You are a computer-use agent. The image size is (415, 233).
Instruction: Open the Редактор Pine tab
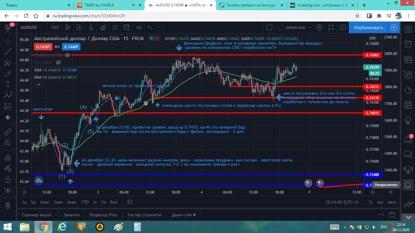click(x=103, y=215)
